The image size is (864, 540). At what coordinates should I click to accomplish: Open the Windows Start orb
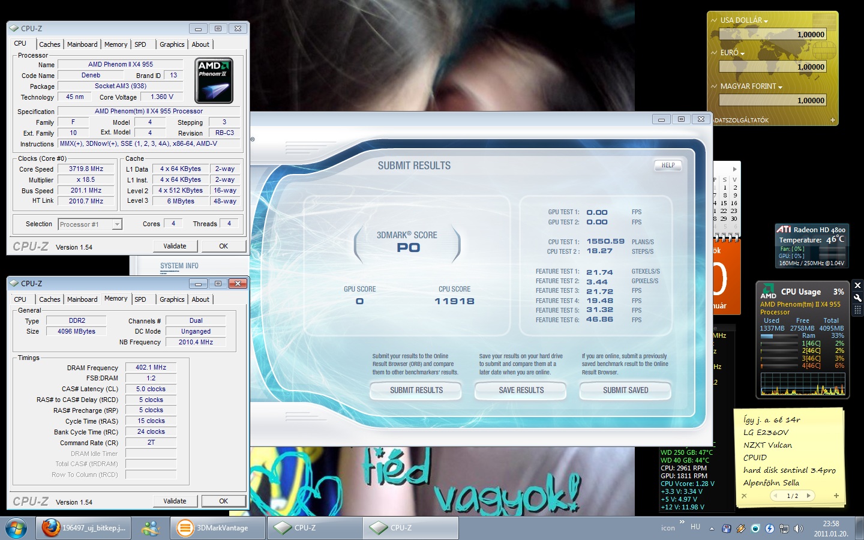[x=17, y=528]
